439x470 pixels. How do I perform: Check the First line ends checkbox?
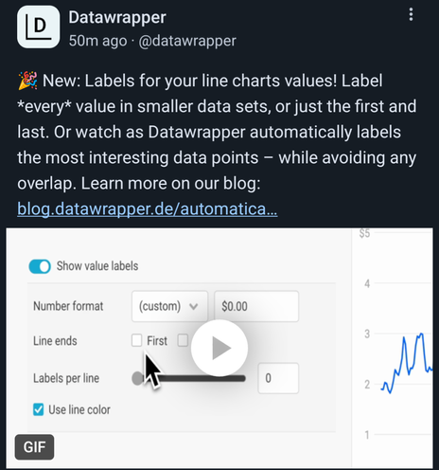point(136,340)
